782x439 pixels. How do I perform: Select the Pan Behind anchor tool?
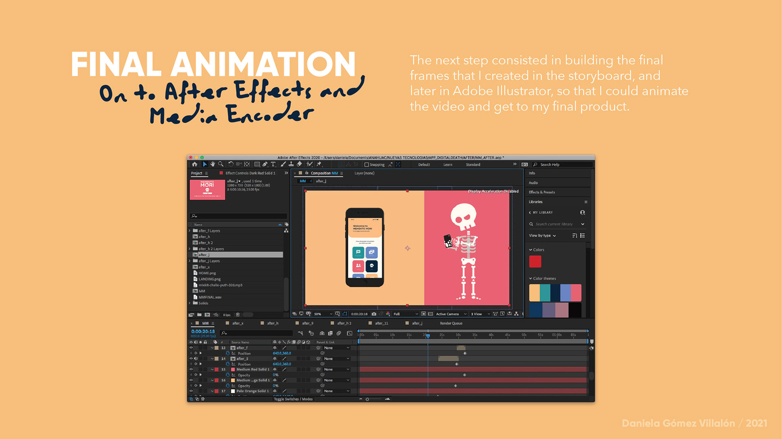tap(247, 164)
